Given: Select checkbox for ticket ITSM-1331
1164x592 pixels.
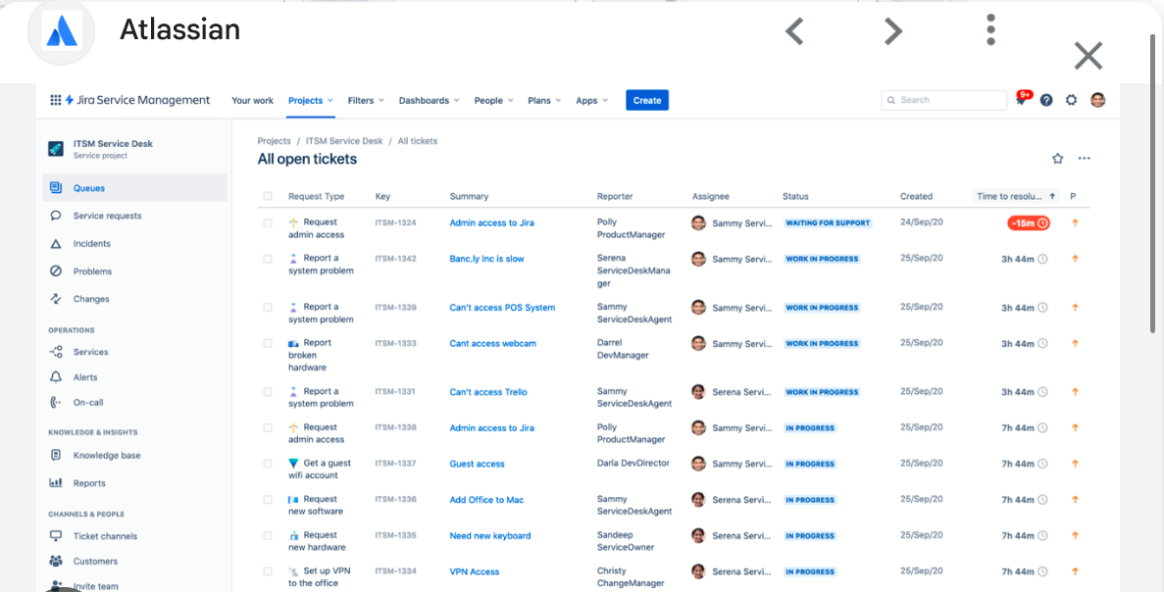Looking at the screenshot, I should [268, 392].
